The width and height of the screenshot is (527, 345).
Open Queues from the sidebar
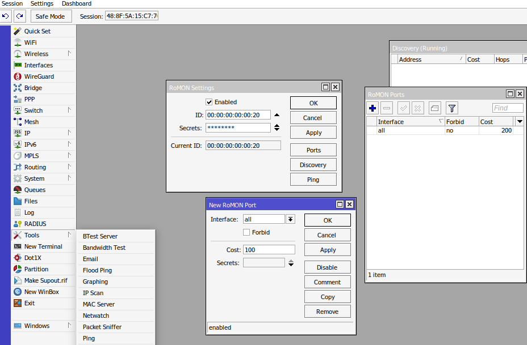pyautogui.click(x=35, y=190)
